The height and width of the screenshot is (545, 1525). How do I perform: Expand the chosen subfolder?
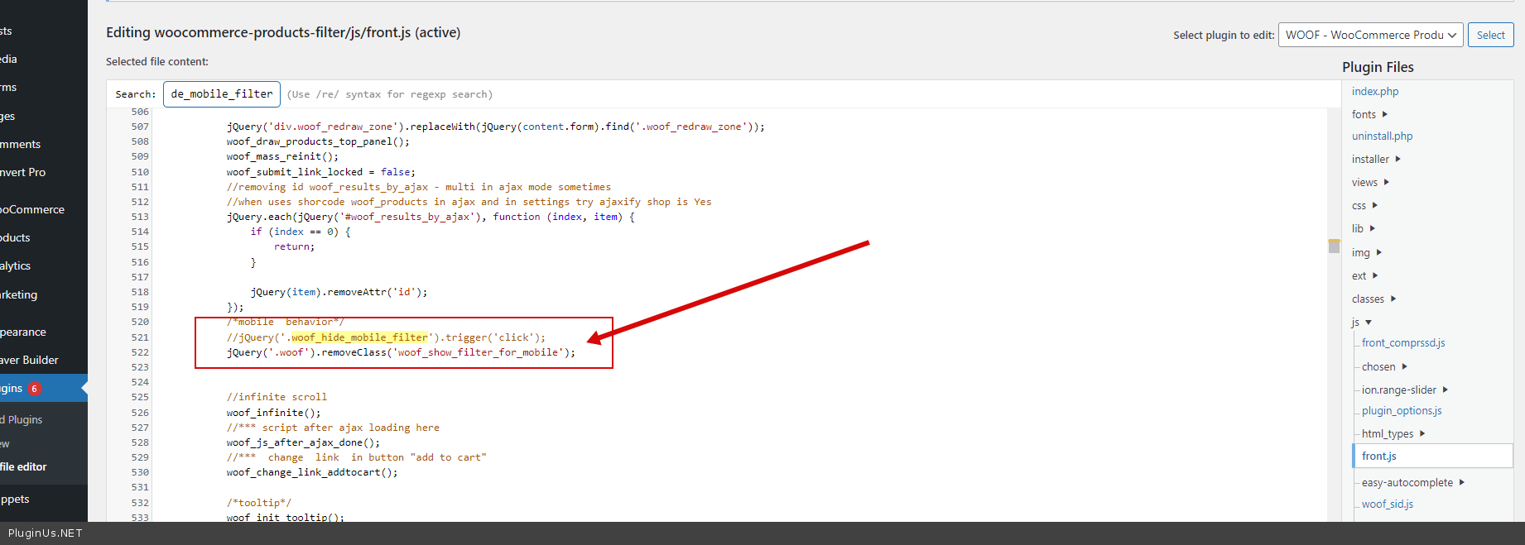[x=1404, y=366]
